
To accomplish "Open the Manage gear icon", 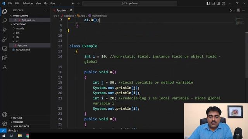I will (5, 124).
